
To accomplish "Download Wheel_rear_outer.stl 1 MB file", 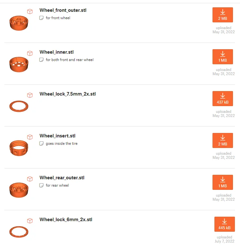I will point(222,182).
